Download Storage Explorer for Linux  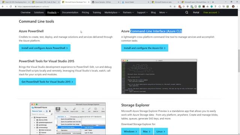click(x=161, y=132)
